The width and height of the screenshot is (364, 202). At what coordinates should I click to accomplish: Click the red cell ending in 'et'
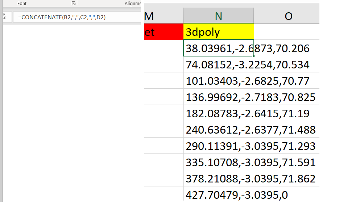tap(164, 31)
